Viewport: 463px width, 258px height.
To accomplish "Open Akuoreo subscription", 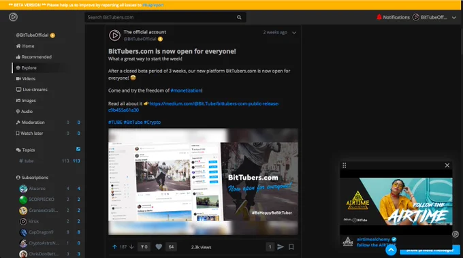I will point(33,189).
